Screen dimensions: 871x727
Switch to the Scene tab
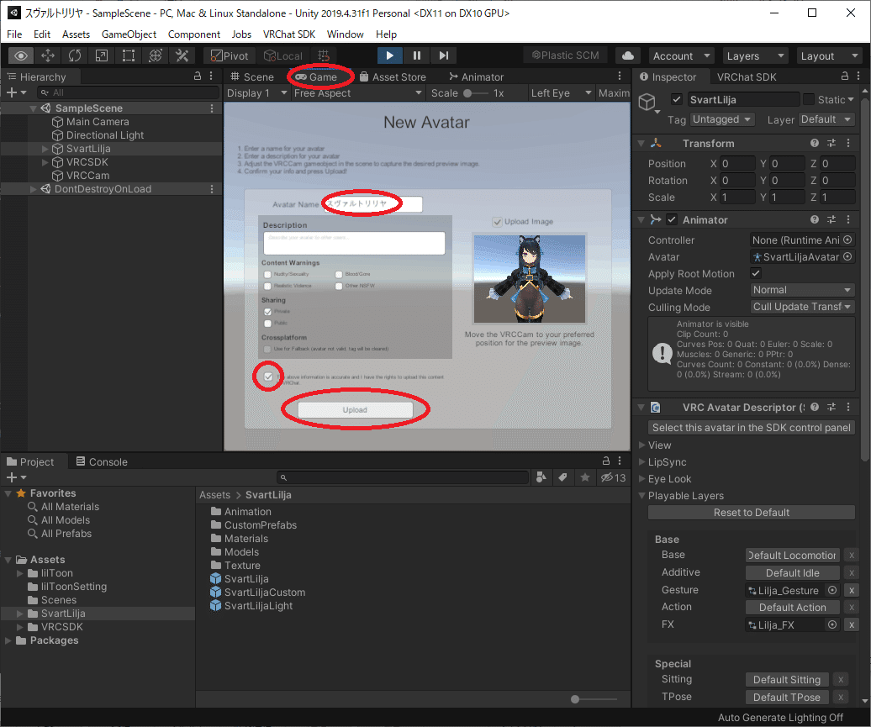click(251, 76)
